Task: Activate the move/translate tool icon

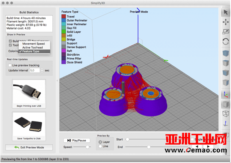Action: (x=226, y=22)
